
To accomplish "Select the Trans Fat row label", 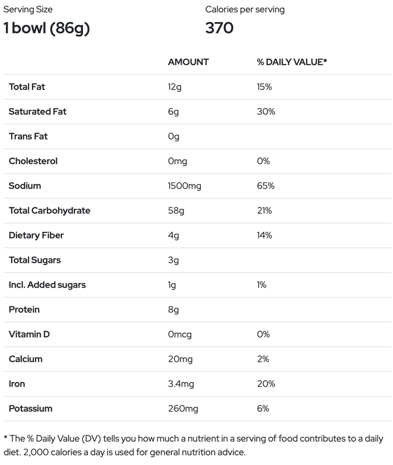I will (28, 137).
